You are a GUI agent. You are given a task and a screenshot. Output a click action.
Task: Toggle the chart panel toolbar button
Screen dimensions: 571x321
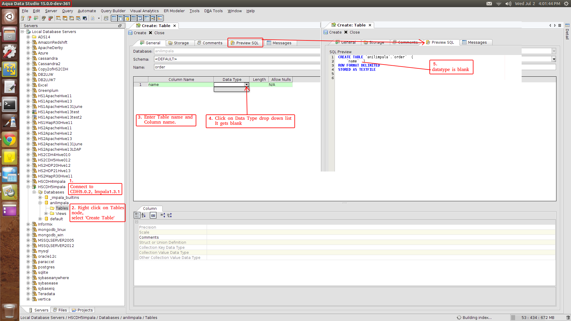(160, 18)
